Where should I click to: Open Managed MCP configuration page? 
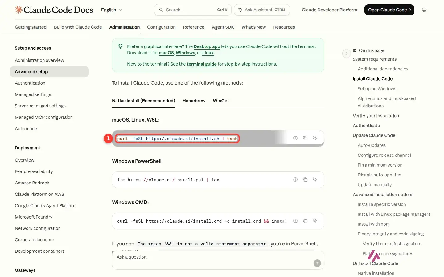[x=44, y=117]
